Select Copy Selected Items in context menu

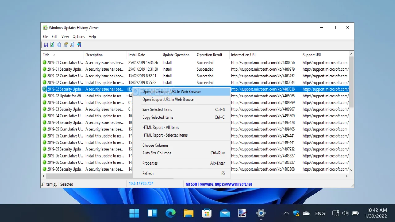[x=181, y=117]
